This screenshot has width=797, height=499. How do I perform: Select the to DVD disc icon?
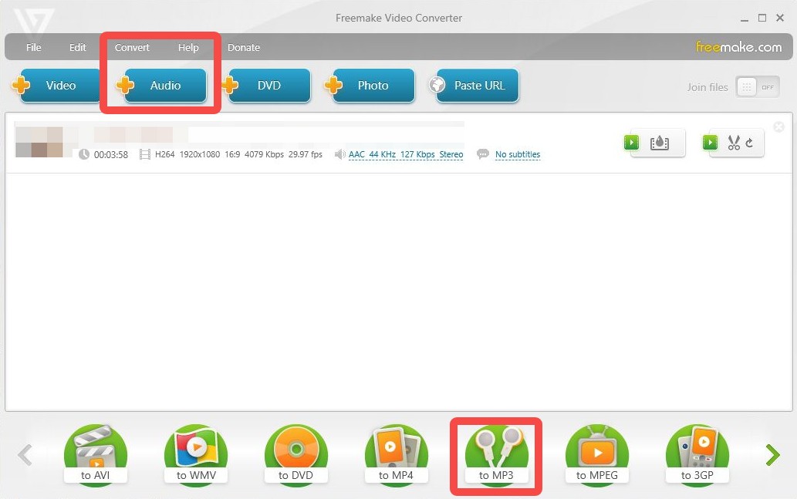[295, 455]
